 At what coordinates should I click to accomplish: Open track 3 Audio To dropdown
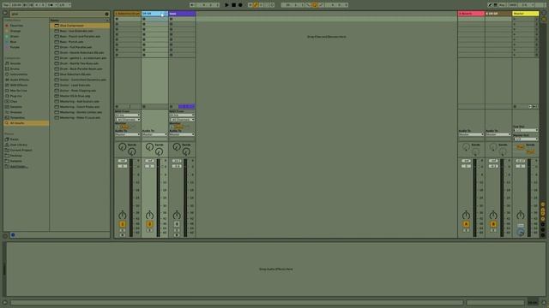(182, 134)
